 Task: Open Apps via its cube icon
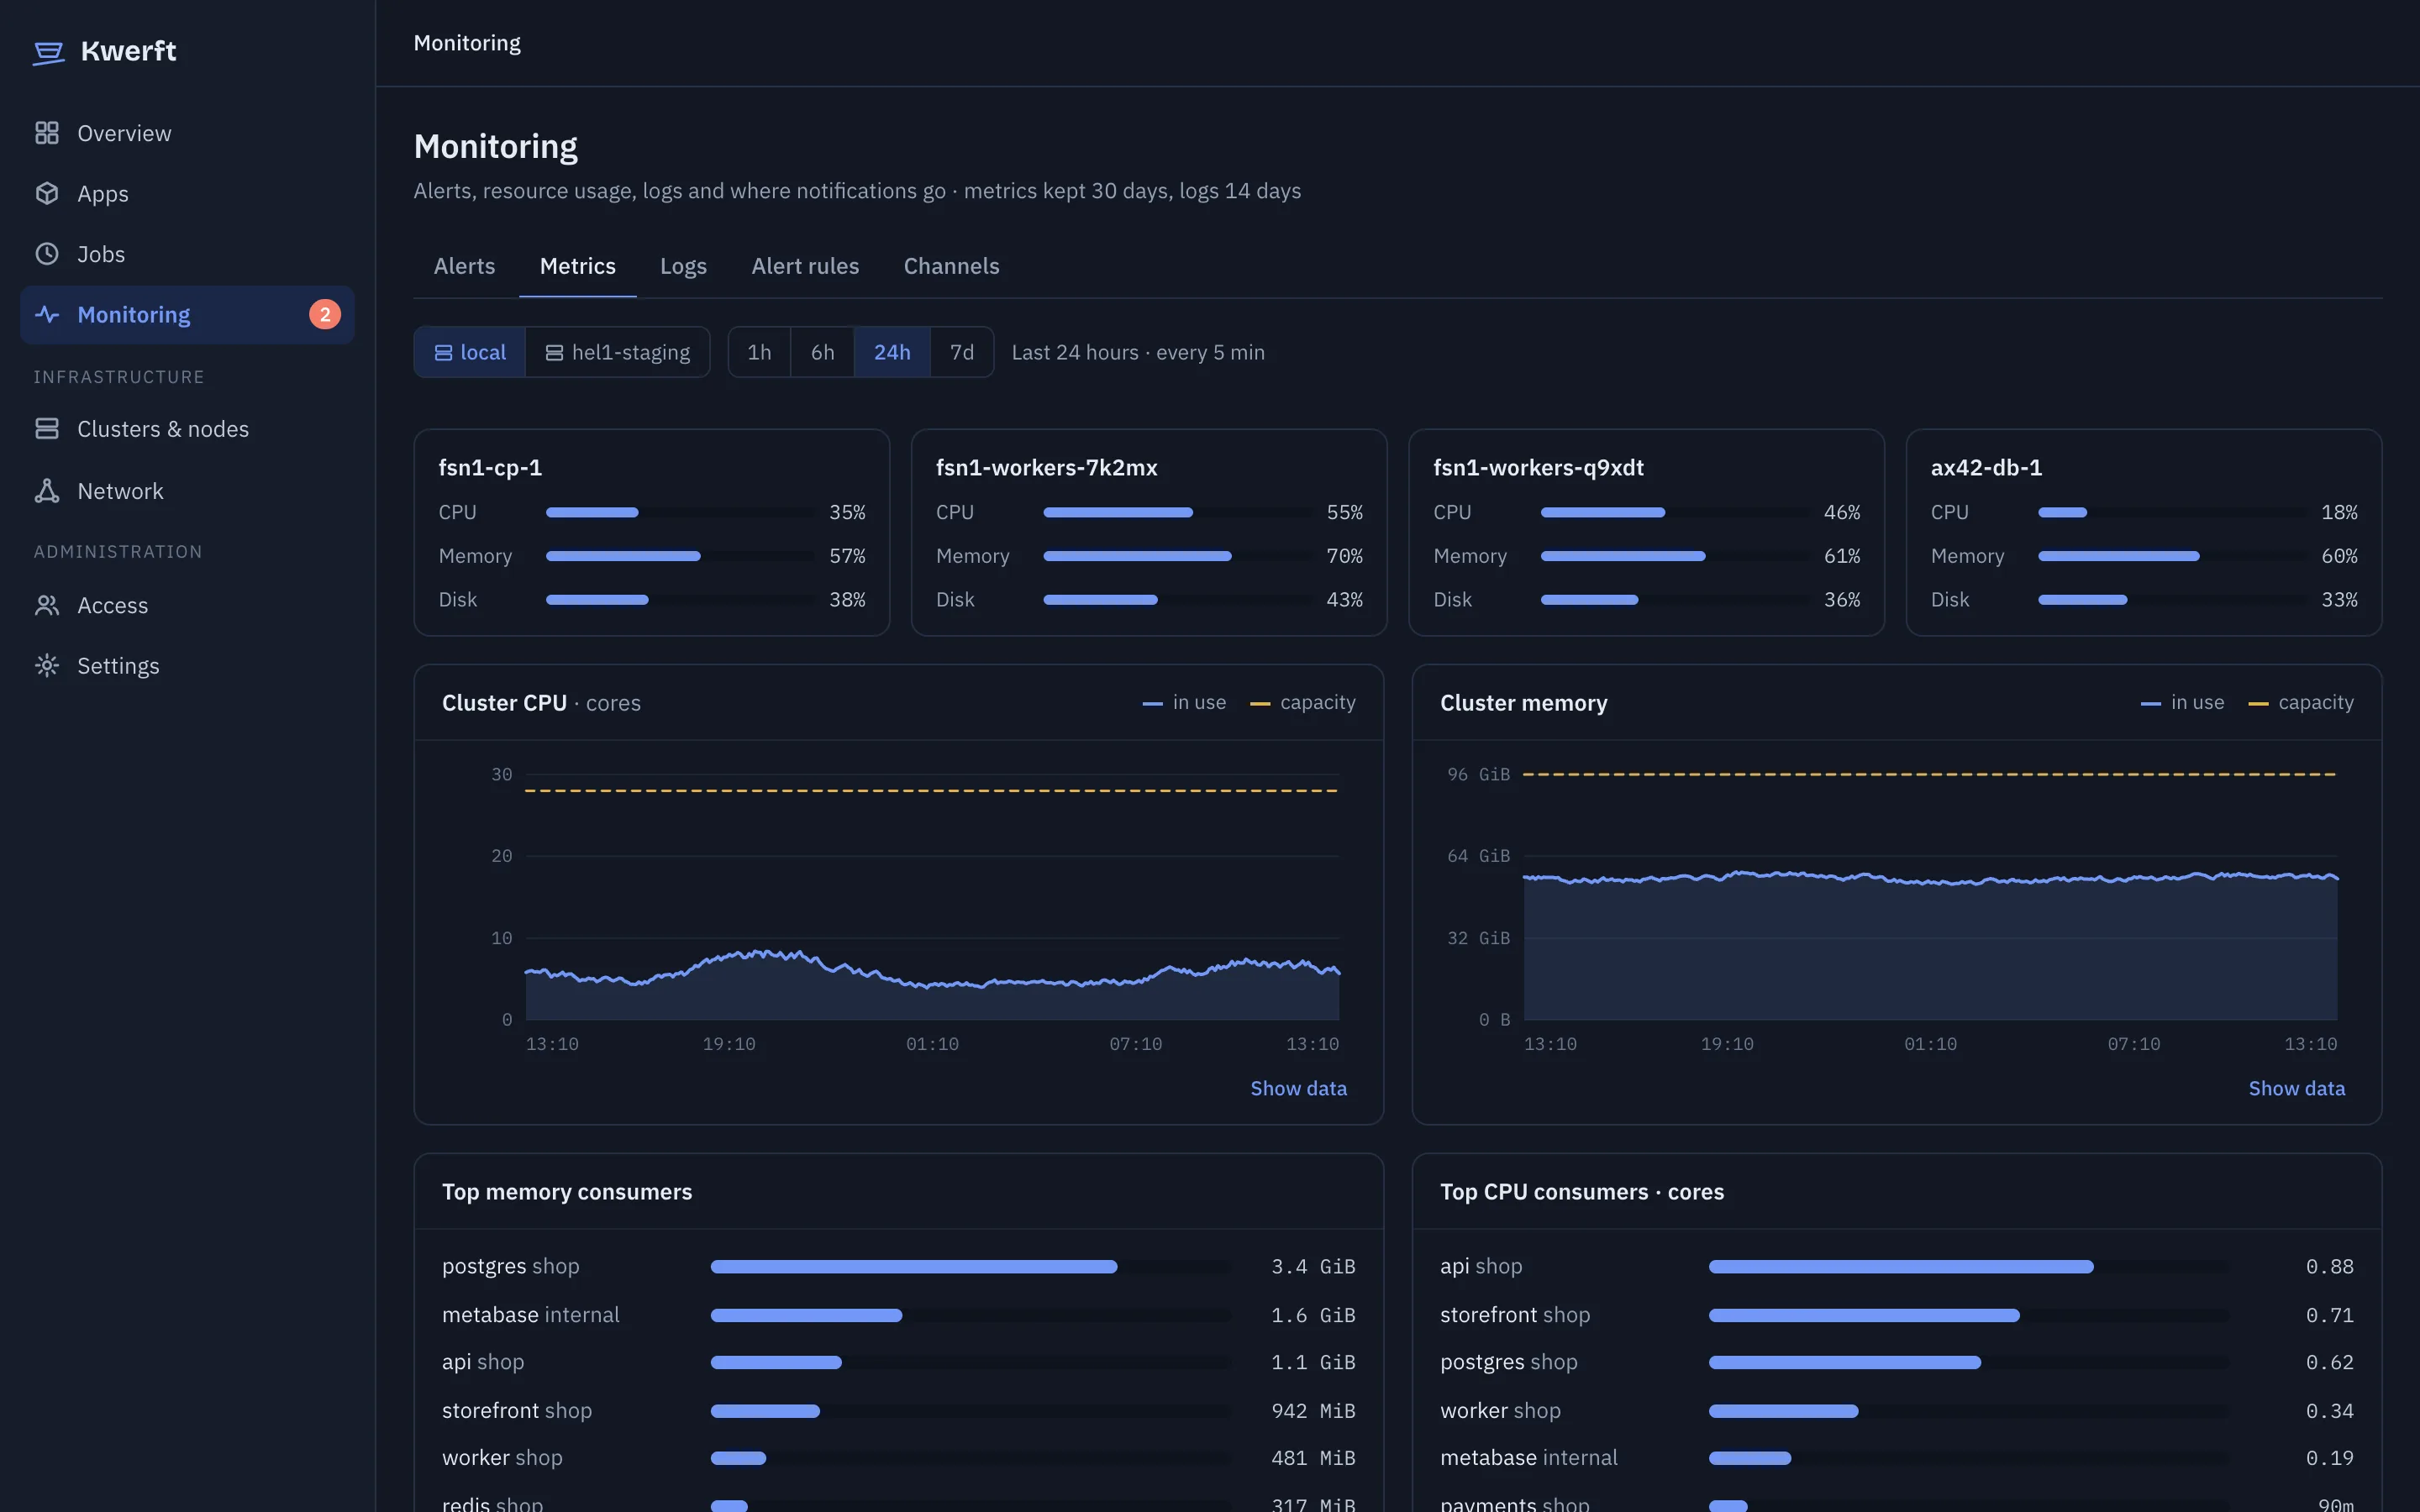47,193
